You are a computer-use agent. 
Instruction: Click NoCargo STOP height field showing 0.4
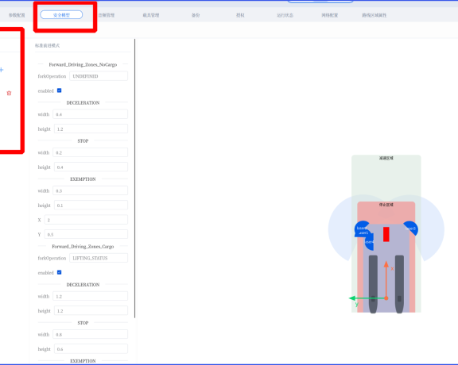coord(91,167)
